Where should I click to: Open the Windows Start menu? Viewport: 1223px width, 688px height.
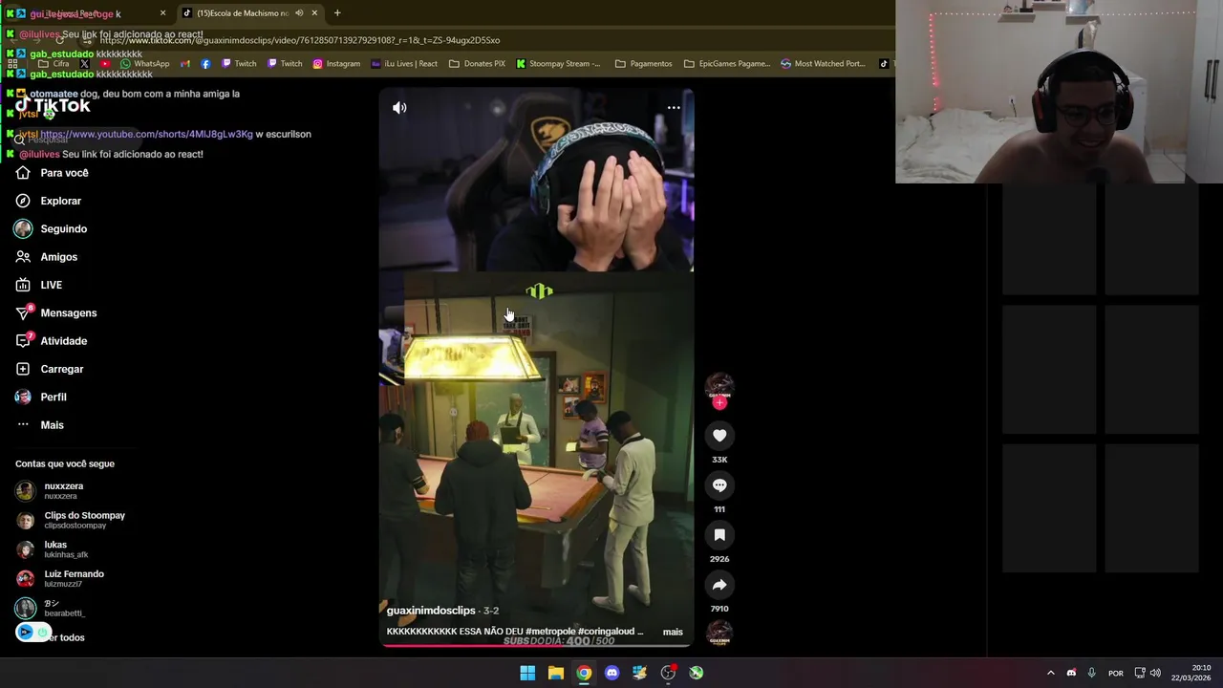[x=527, y=673]
